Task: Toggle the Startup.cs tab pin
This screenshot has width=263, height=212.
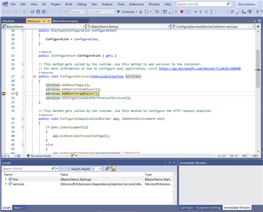Action: coord(44,21)
